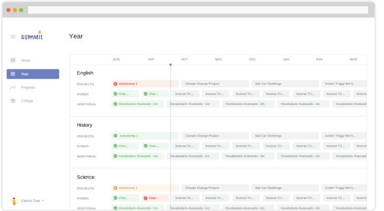Click red X icon on English Astronomy 1
This screenshot has width=384, height=211.
115,84
